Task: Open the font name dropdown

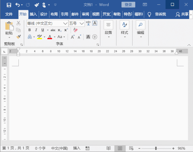Action: [x=65, y=23]
